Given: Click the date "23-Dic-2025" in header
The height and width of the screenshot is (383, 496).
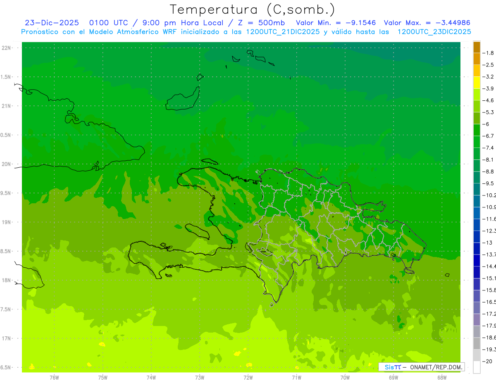Looking at the screenshot, I should [x=52, y=23].
